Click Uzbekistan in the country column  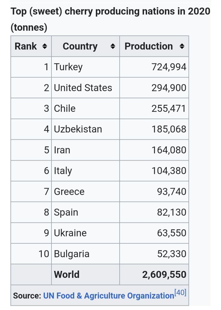pyautogui.click(x=78, y=129)
